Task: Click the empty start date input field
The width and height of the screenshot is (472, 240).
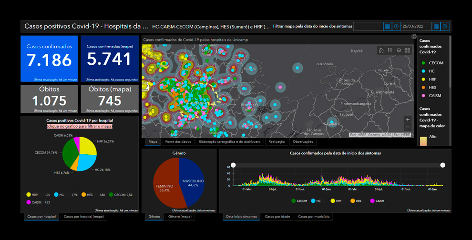Action: click(368, 27)
